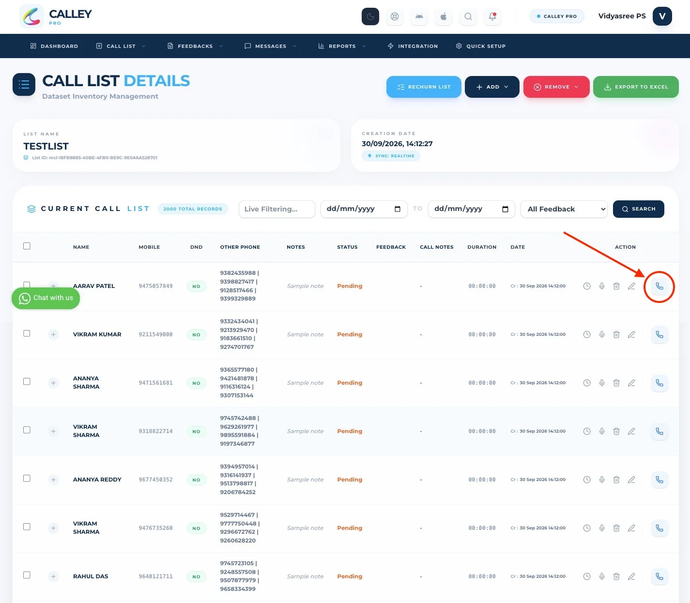
Task: Open the Dashboard menu
Action: tap(54, 46)
